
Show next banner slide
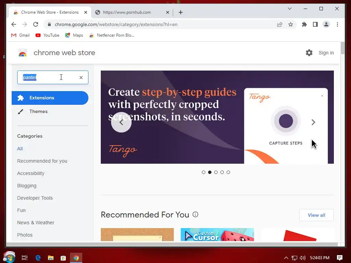pyautogui.click(x=313, y=122)
